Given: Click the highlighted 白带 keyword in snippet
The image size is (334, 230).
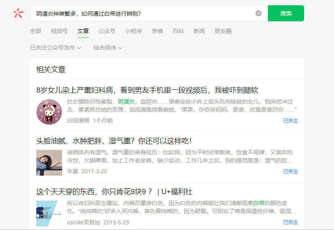Looking at the screenshot, I should click(x=259, y=203).
